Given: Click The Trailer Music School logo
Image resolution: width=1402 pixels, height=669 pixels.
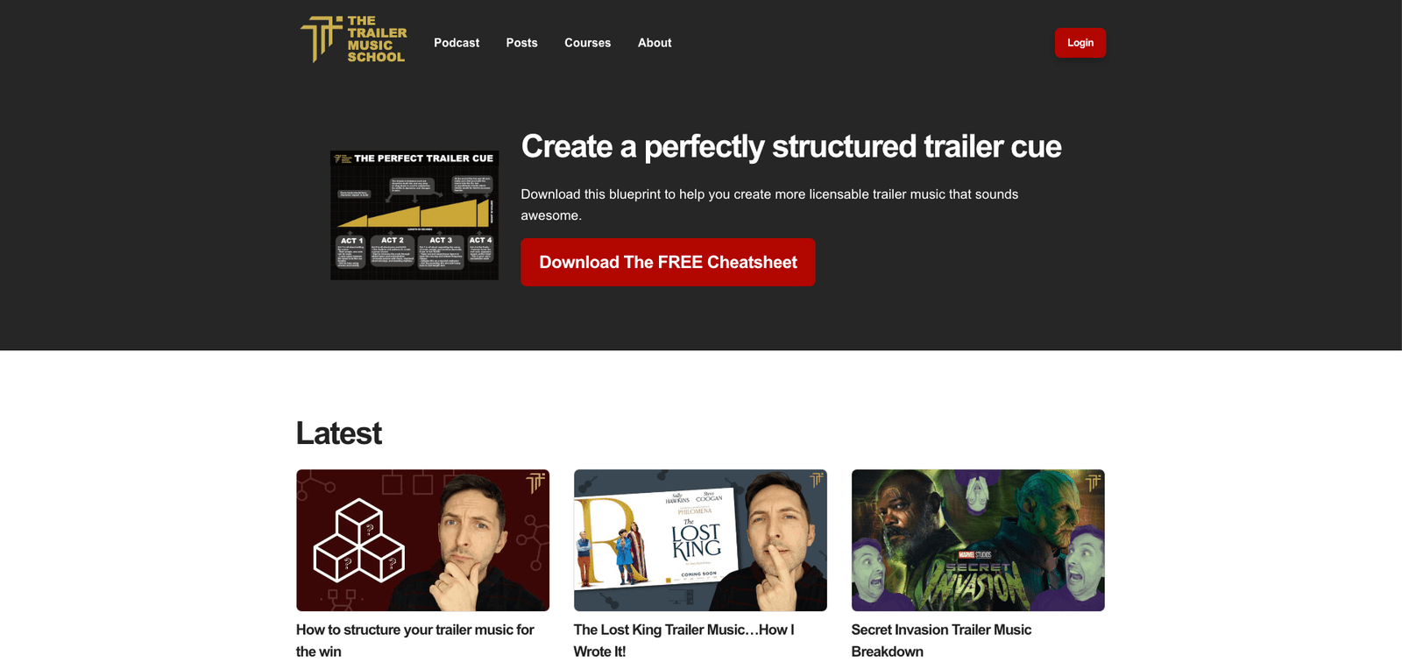Looking at the screenshot, I should tap(353, 39).
